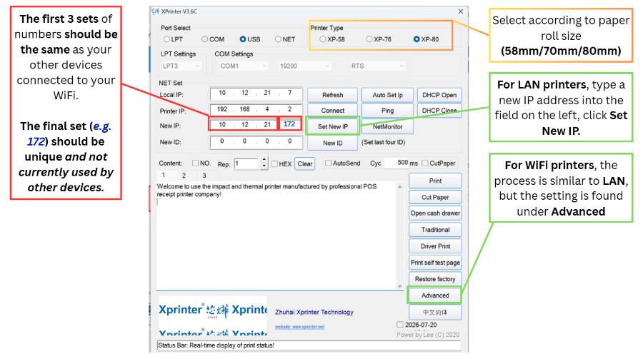Click Open cash drawer button
643x359 pixels.
[x=435, y=213]
